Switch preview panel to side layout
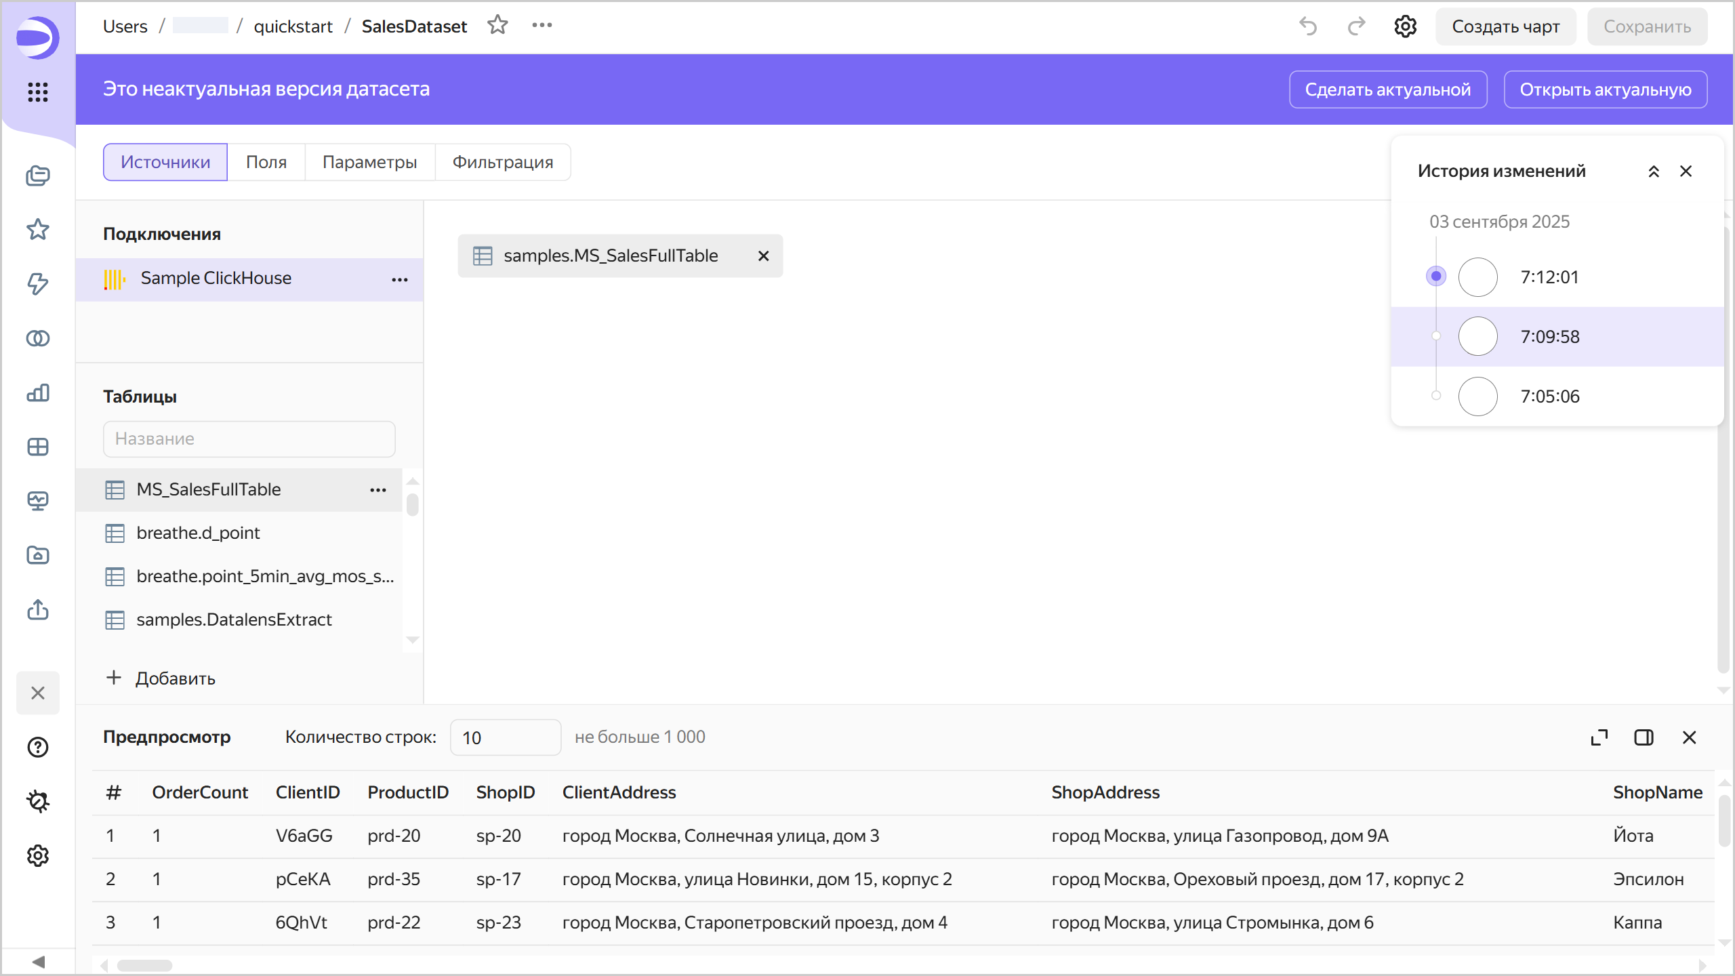 tap(1644, 737)
